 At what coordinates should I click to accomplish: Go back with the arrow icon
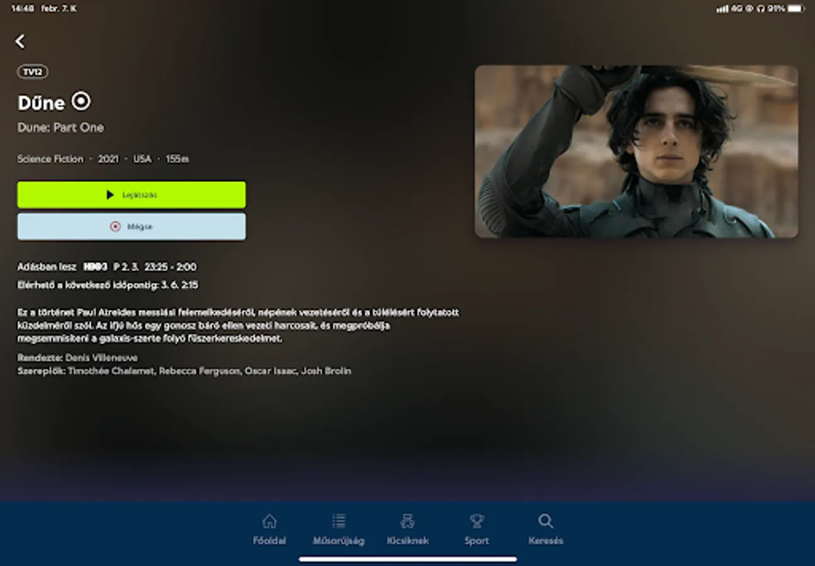[20, 42]
